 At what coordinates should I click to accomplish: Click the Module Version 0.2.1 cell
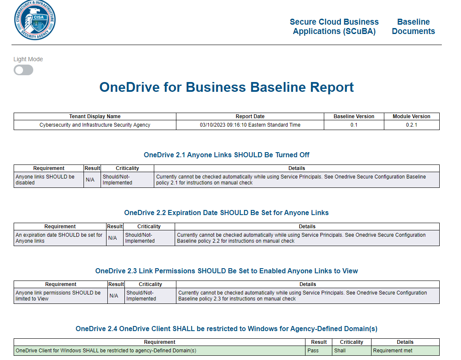click(x=412, y=125)
